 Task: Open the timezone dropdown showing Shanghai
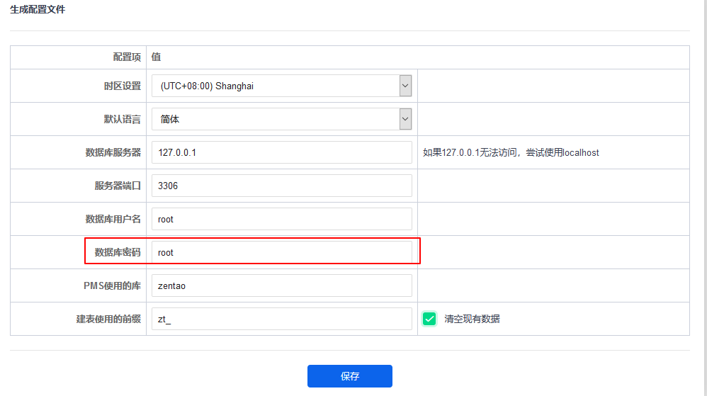(x=281, y=86)
